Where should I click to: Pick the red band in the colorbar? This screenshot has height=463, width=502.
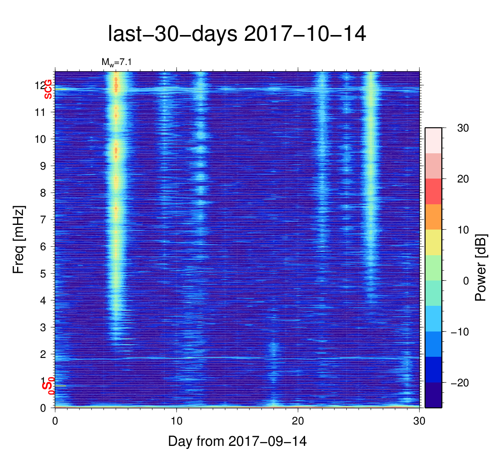point(433,191)
